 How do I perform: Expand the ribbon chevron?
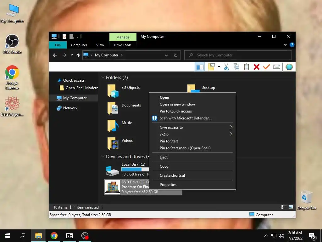coord(285,45)
